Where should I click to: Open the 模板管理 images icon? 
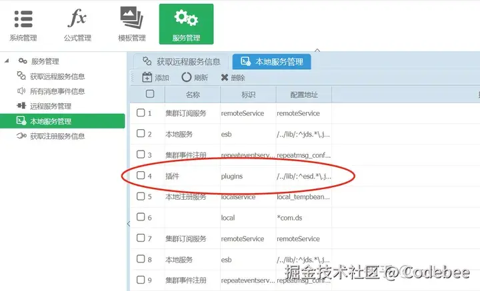[x=131, y=18]
